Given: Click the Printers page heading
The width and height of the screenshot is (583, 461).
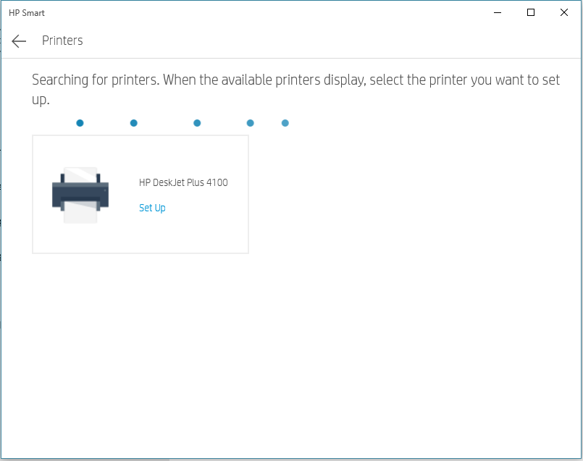Looking at the screenshot, I should (62, 41).
